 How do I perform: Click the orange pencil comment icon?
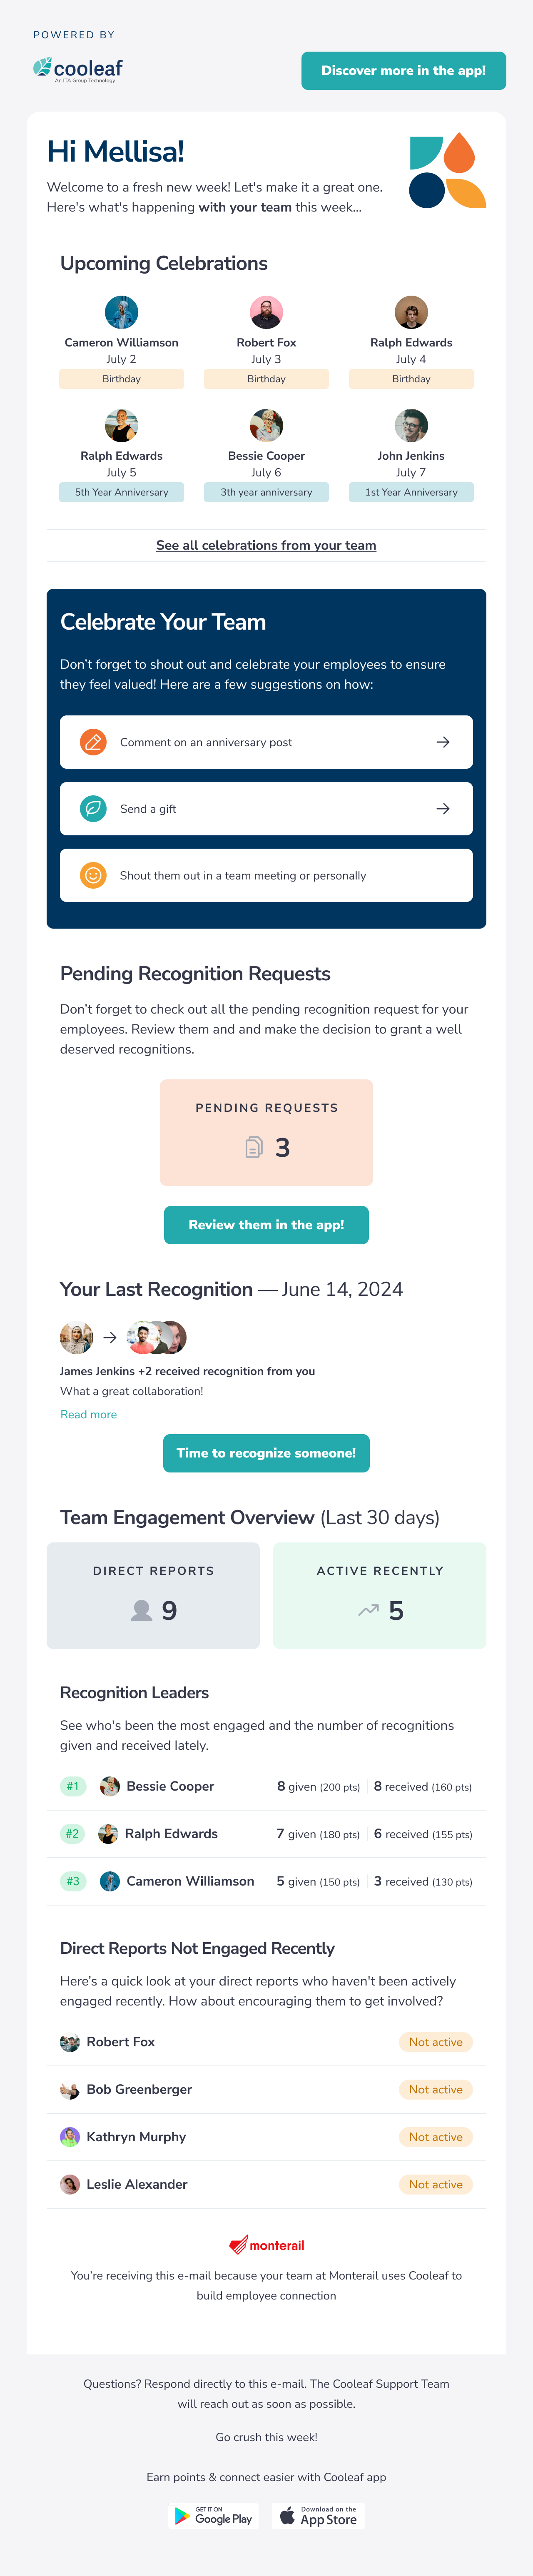pos(93,742)
